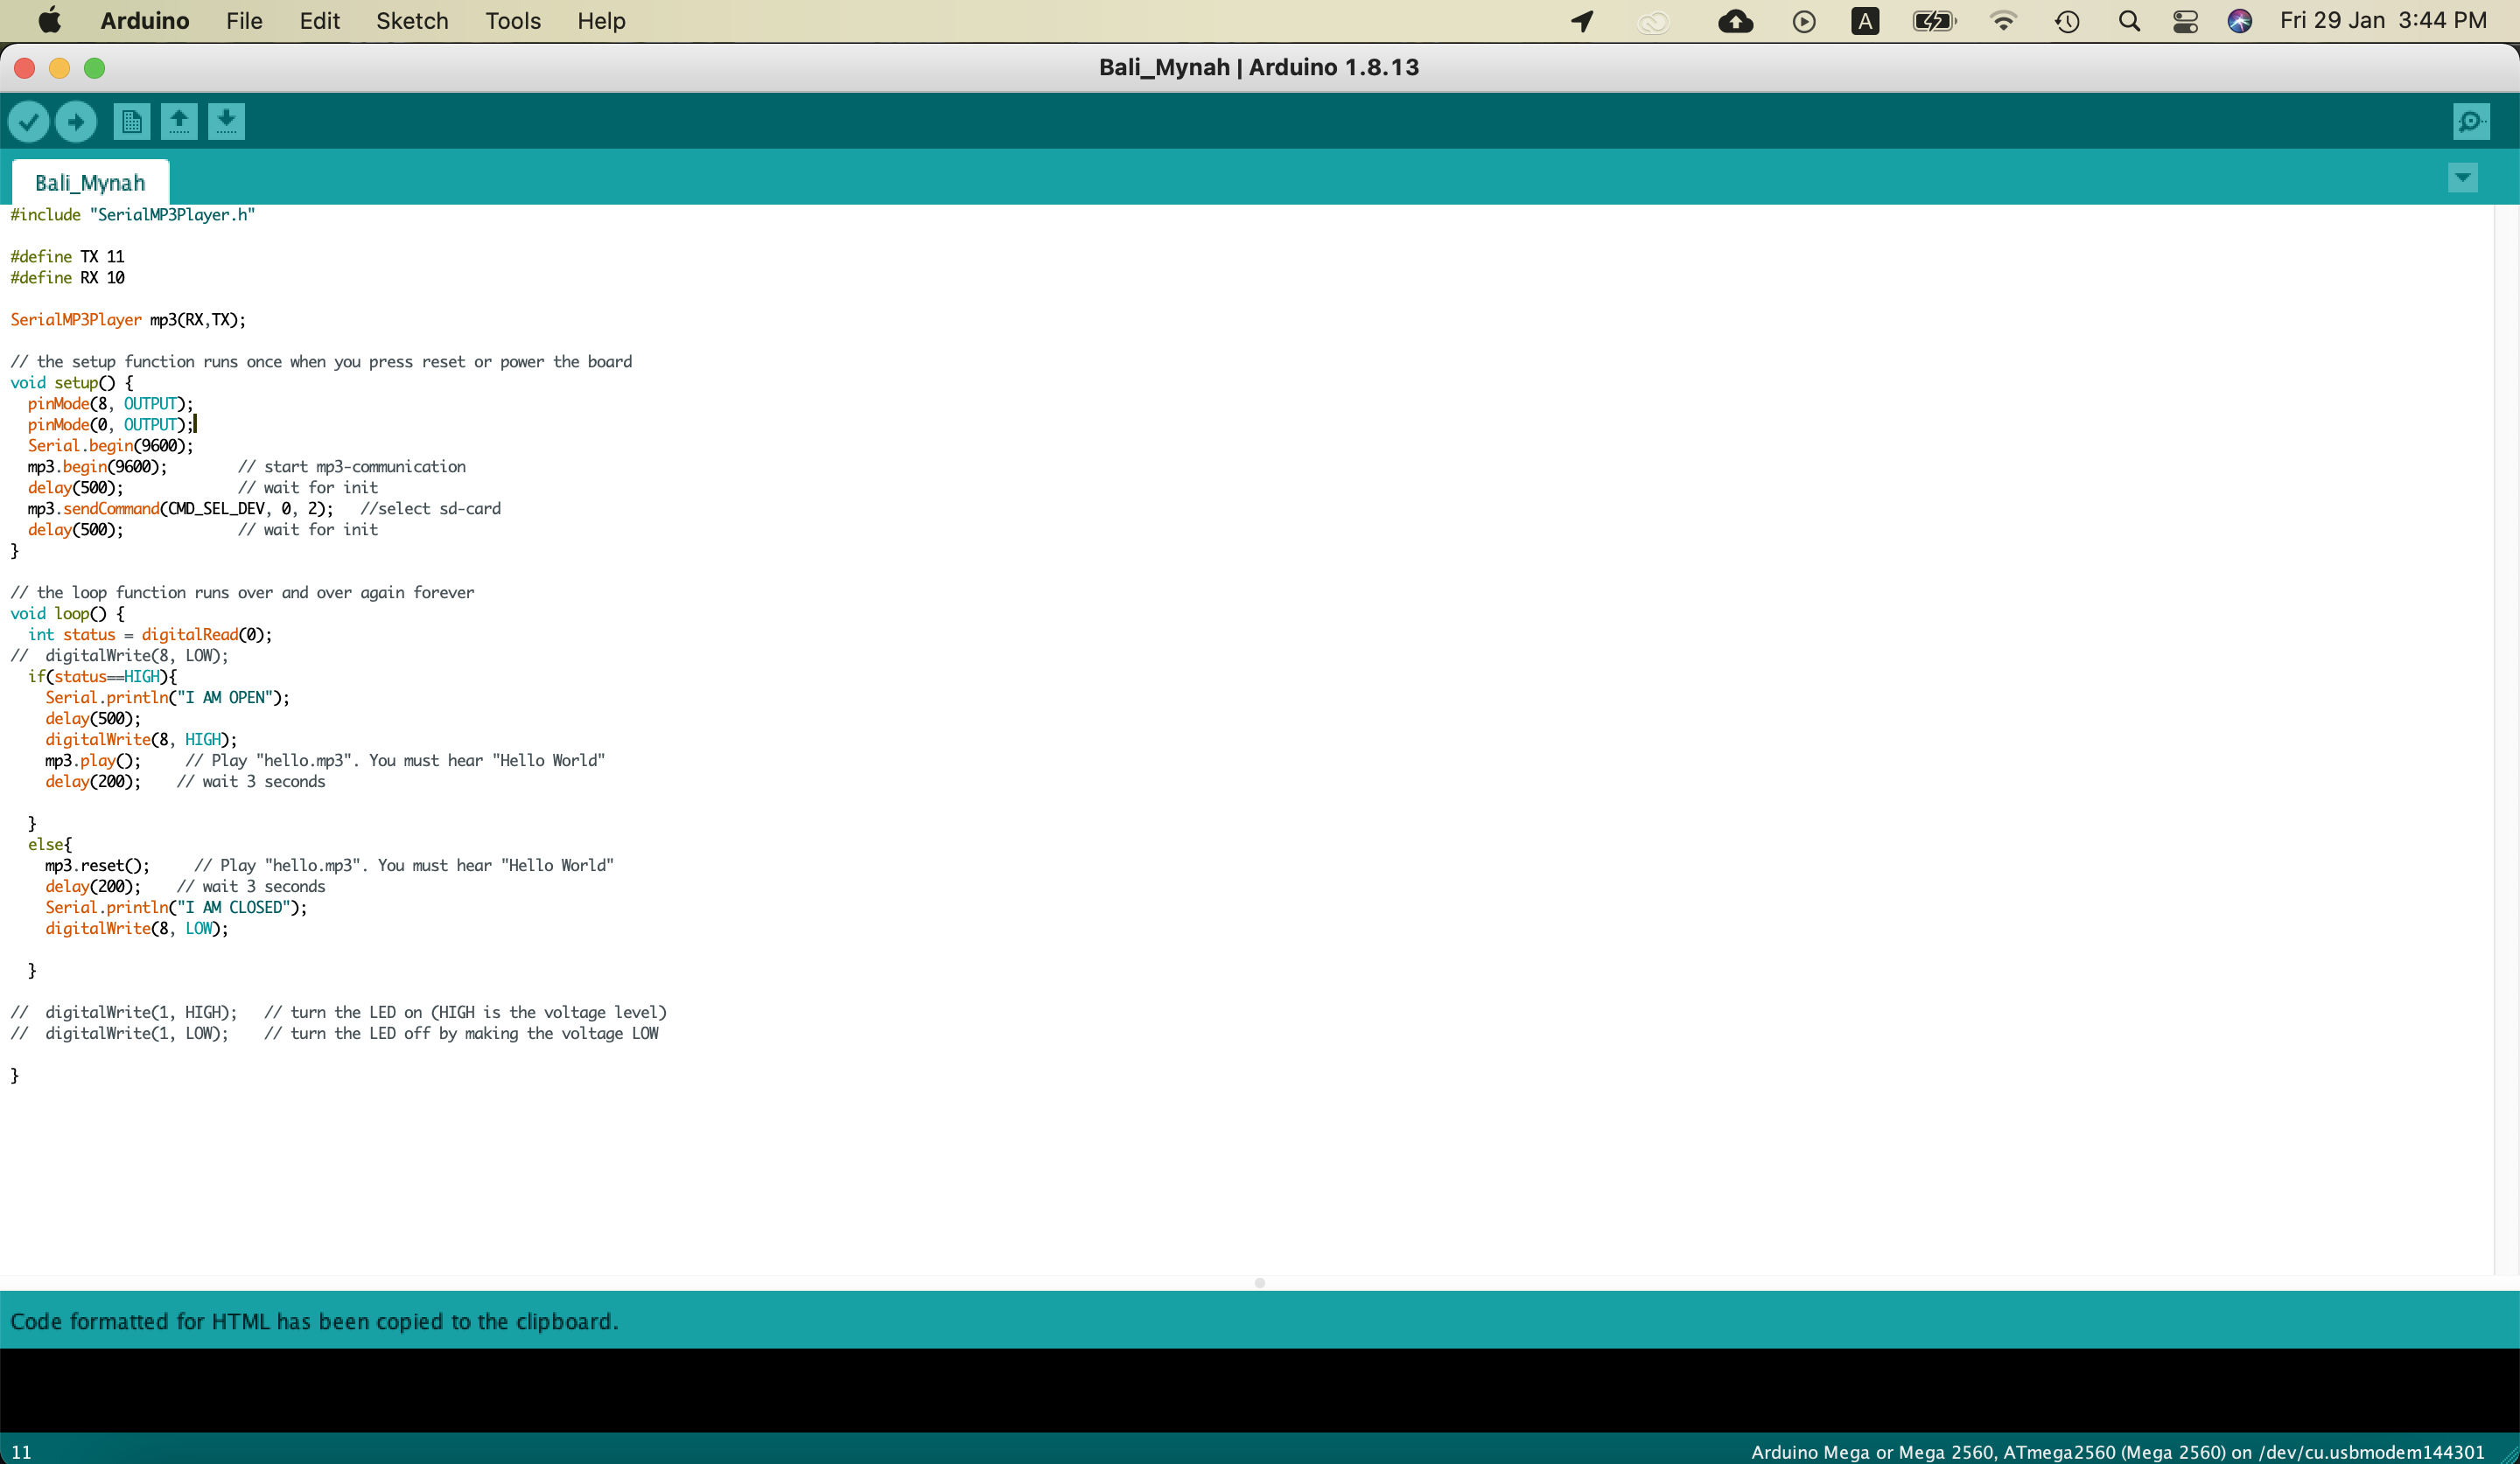Create a new sketch with New icon
Viewport: 2520px width, 1464px height.
click(131, 122)
